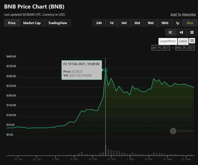Toggle Linear scale
This screenshot has height=165, width=198.
tap(183, 41)
